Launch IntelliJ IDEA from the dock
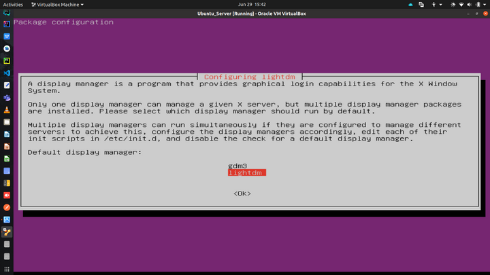This screenshot has width=490, height=275. pyautogui.click(x=7, y=24)
